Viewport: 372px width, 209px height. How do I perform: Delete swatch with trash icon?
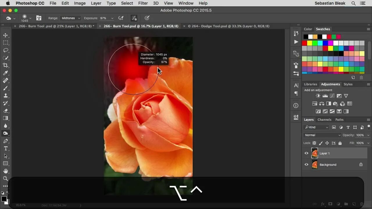[x=362, y=78]
